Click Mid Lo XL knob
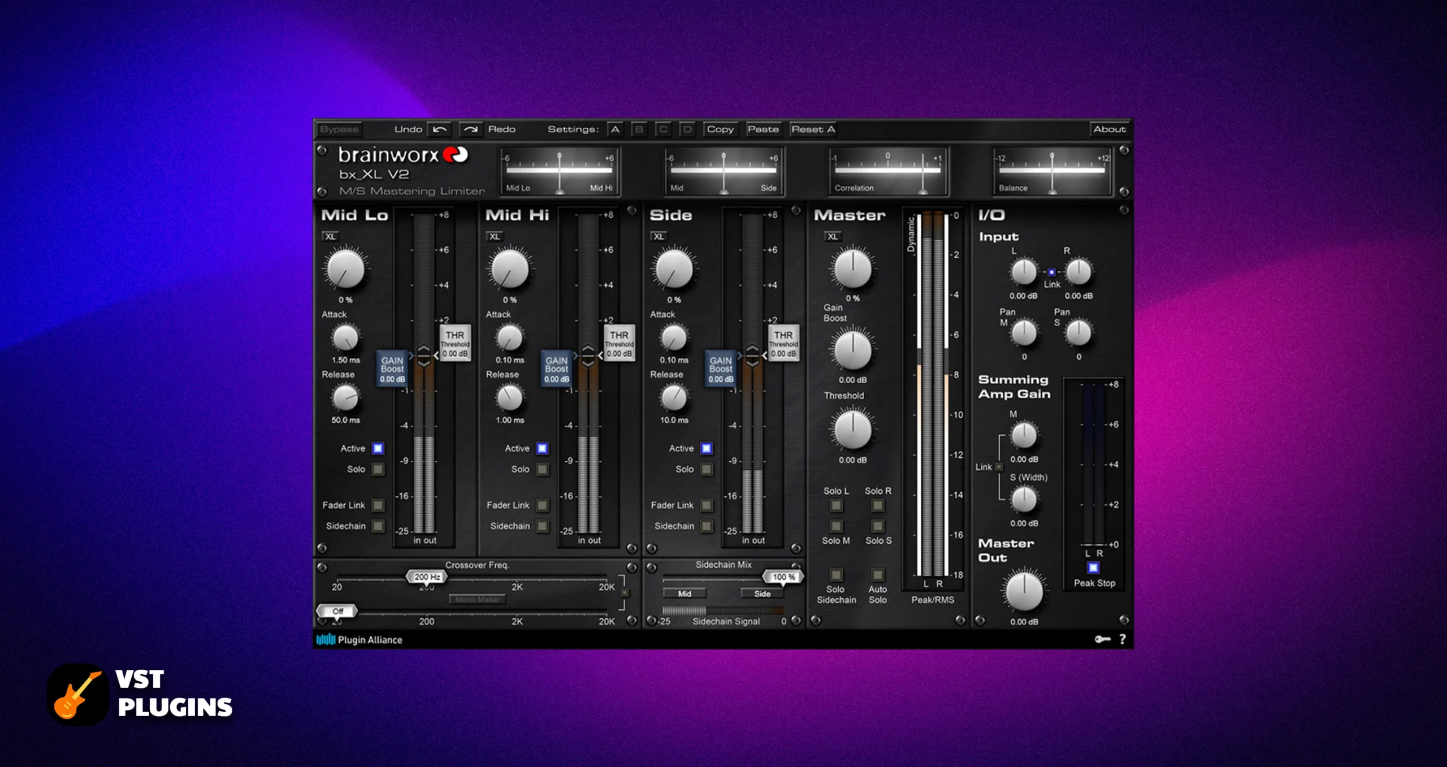 [x=345, y=269]
